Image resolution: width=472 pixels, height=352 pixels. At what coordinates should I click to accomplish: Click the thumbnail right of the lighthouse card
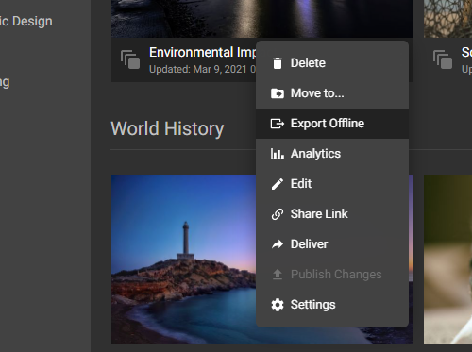point(447,259)
